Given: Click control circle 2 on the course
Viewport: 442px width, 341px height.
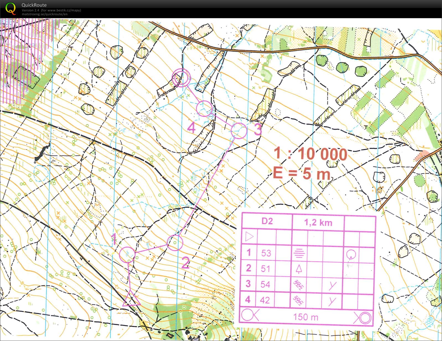Looking at the screenshot, I should (x=175, y=243).
